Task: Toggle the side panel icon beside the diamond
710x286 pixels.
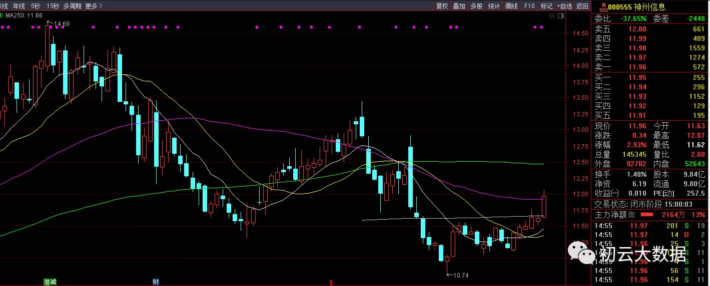Action: (x=561, y=16)
